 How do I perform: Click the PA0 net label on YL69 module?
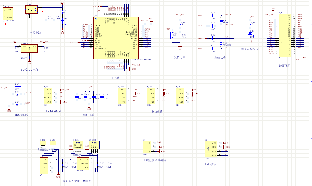coord(159,142)
